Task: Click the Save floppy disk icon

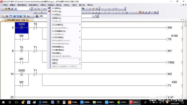Action: tap(9, 9)
